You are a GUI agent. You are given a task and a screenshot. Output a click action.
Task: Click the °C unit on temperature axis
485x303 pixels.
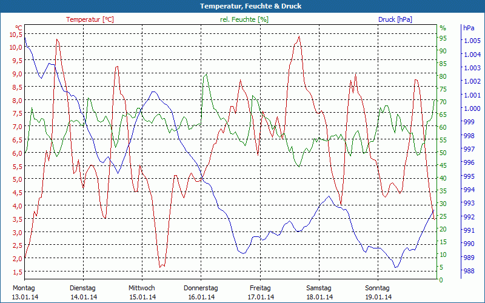(x=18, y=28)
